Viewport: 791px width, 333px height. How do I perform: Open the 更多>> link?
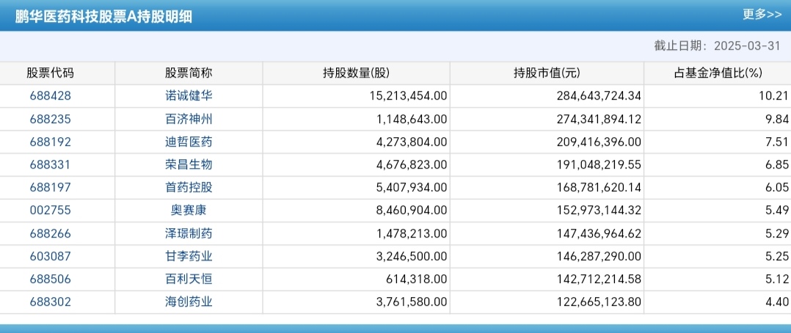pyautogui.click(x=760, y=14)
